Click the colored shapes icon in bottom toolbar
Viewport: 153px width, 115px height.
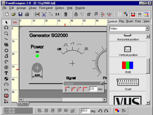117,111
